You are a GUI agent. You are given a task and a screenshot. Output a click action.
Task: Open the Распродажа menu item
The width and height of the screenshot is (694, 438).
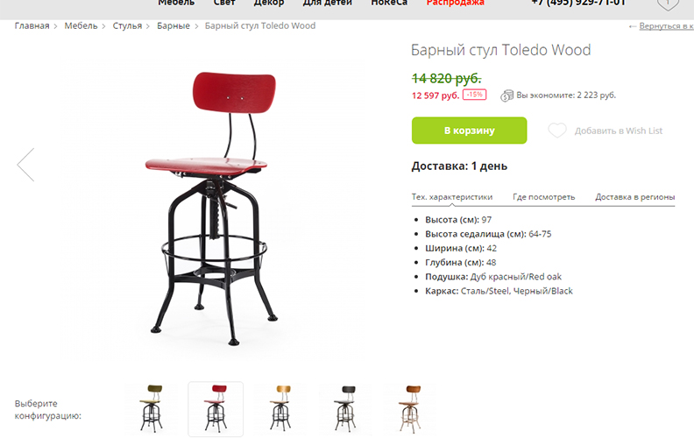[x=456, y=3]
